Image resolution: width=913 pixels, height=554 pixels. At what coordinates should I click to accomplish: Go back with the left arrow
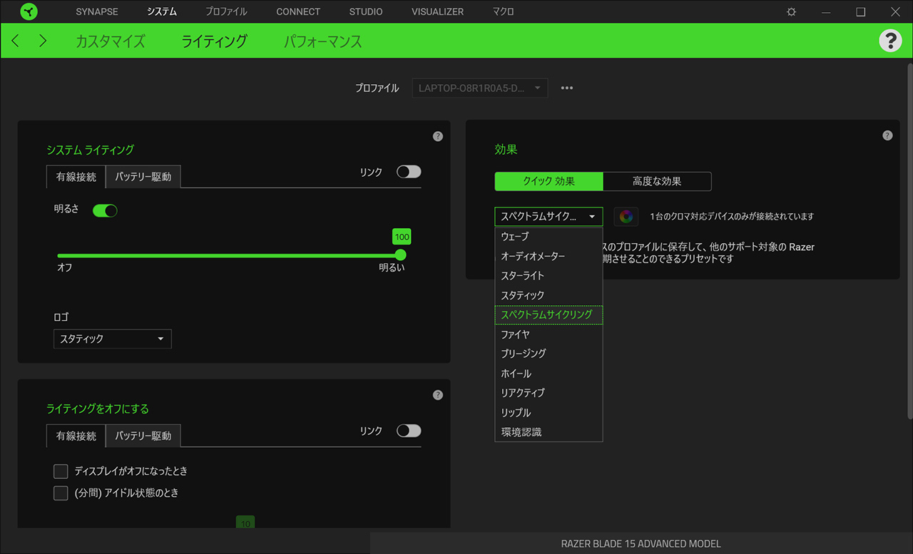tap(16, 41)
